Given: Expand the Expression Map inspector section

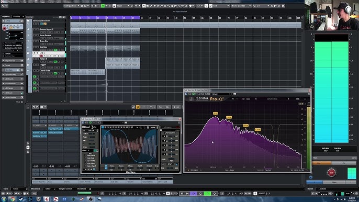Looking at the screenshot, I should [x=13, y=74].
